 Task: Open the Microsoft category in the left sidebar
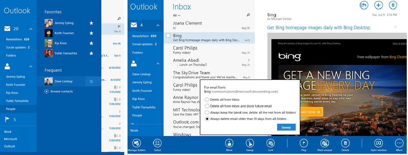coord(10,139)
